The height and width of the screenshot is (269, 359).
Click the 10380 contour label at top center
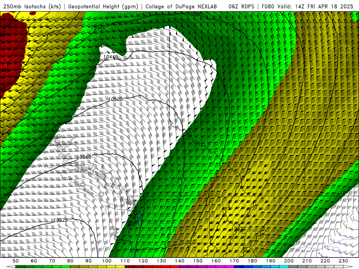click(x=195, y=14)
